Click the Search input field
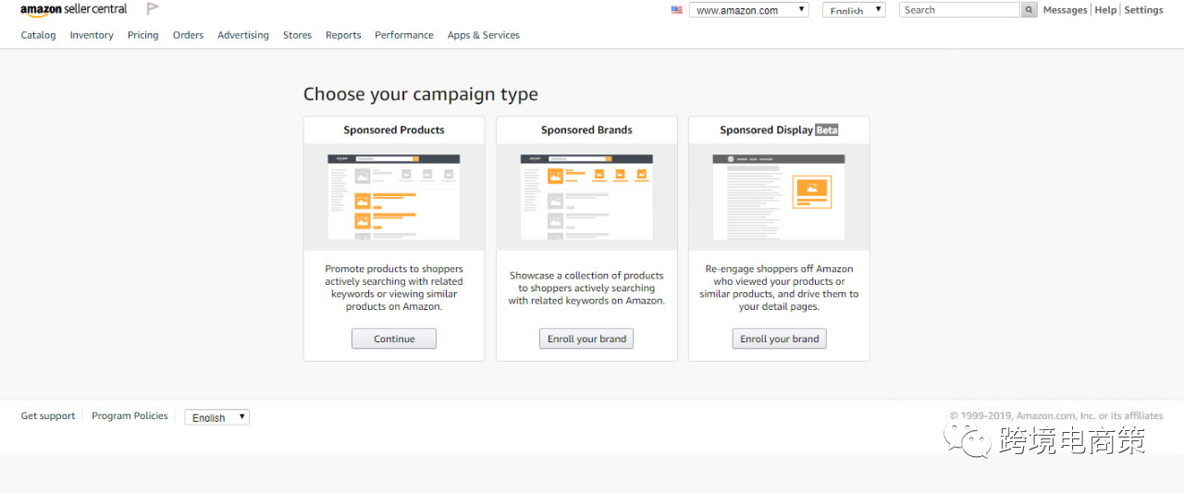 pyautogui.click(x=959, y=10)
